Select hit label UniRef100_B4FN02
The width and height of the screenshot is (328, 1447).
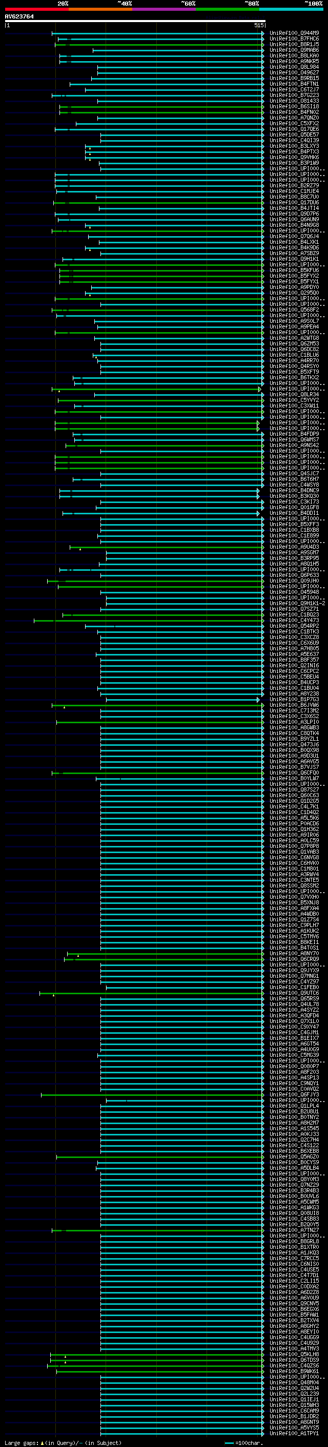[x=294, y=112]
